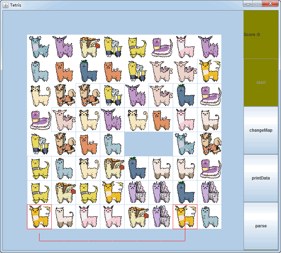
Task: Select the light blue alpaca in the bottom row
Action: point(209,217)
